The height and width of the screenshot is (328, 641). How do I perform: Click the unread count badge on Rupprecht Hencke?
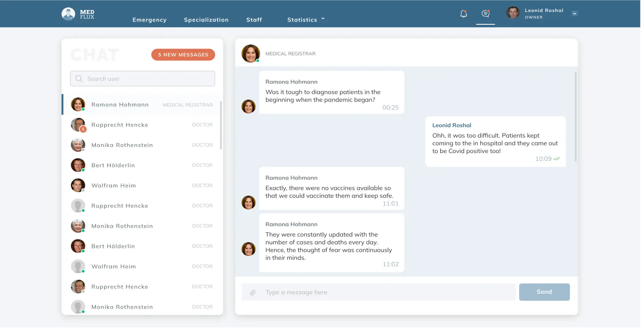click(83, 129)
